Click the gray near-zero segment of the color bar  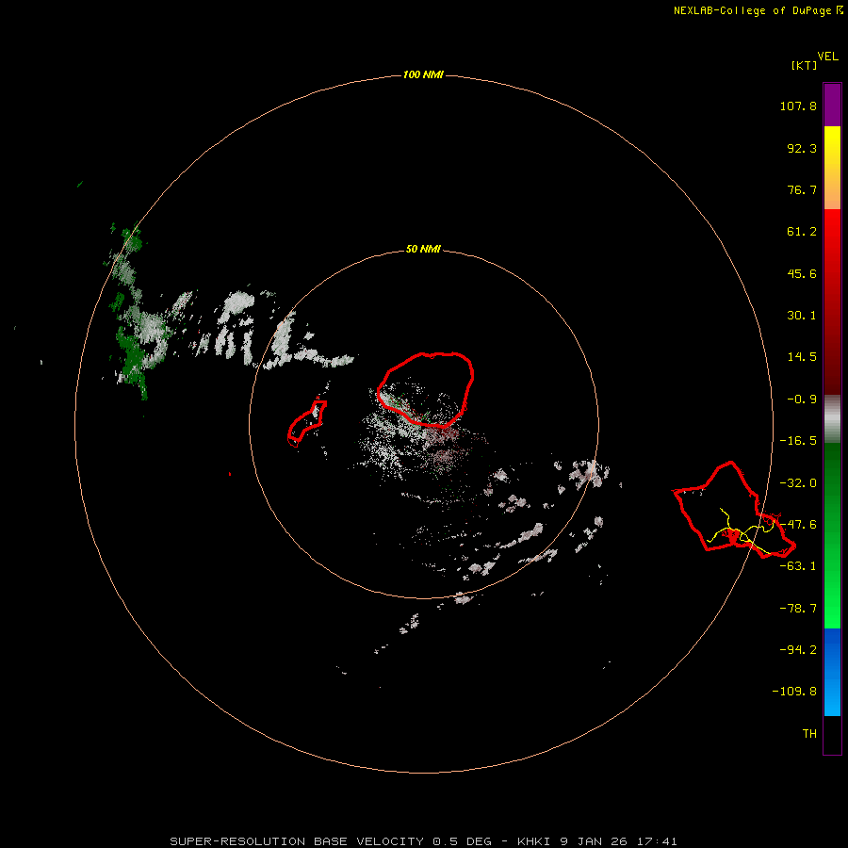coord(832,419)
